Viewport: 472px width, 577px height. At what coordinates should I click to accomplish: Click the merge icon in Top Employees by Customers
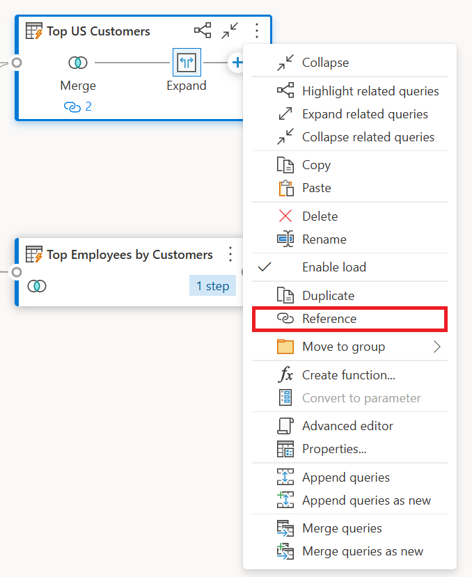[37, 286]
